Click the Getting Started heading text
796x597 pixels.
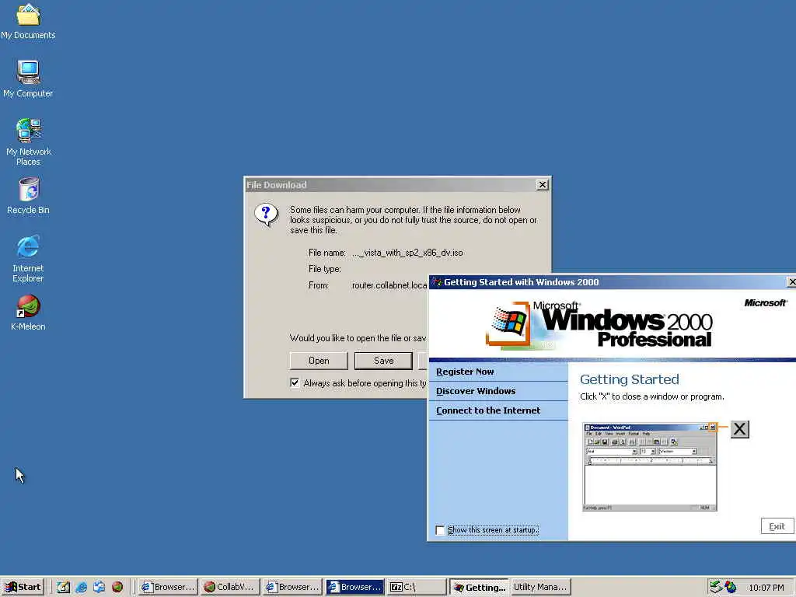click(x=629, y=379)
